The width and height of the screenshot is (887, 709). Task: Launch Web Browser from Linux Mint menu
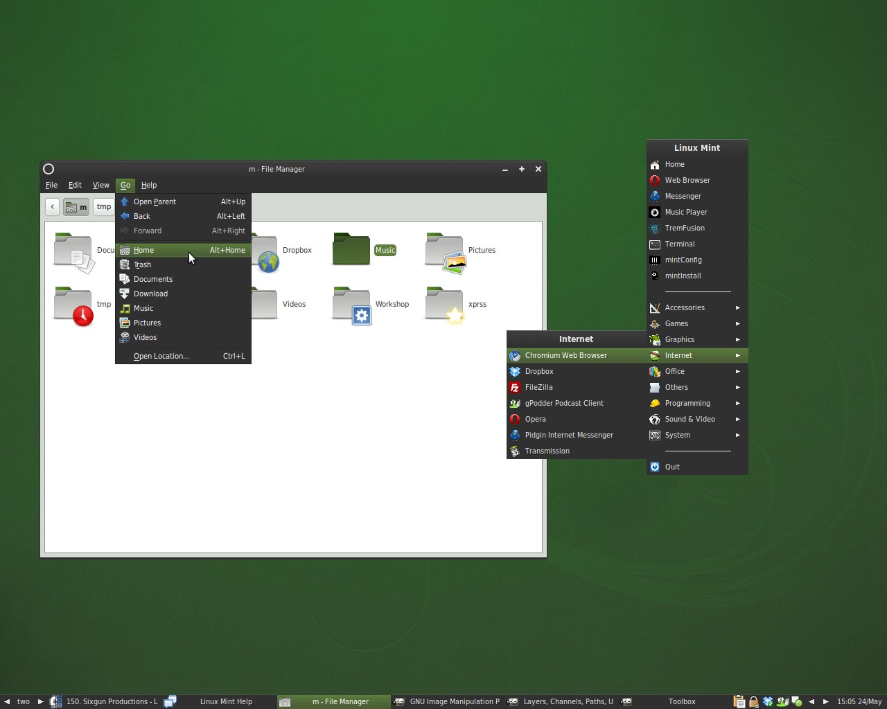click(x=697, y=180)
